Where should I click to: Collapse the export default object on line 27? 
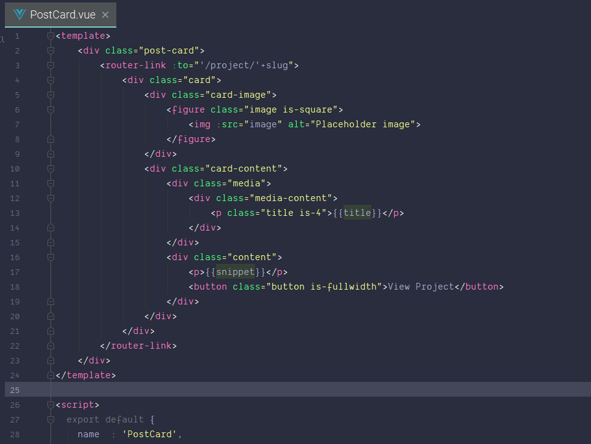point(51,419)
